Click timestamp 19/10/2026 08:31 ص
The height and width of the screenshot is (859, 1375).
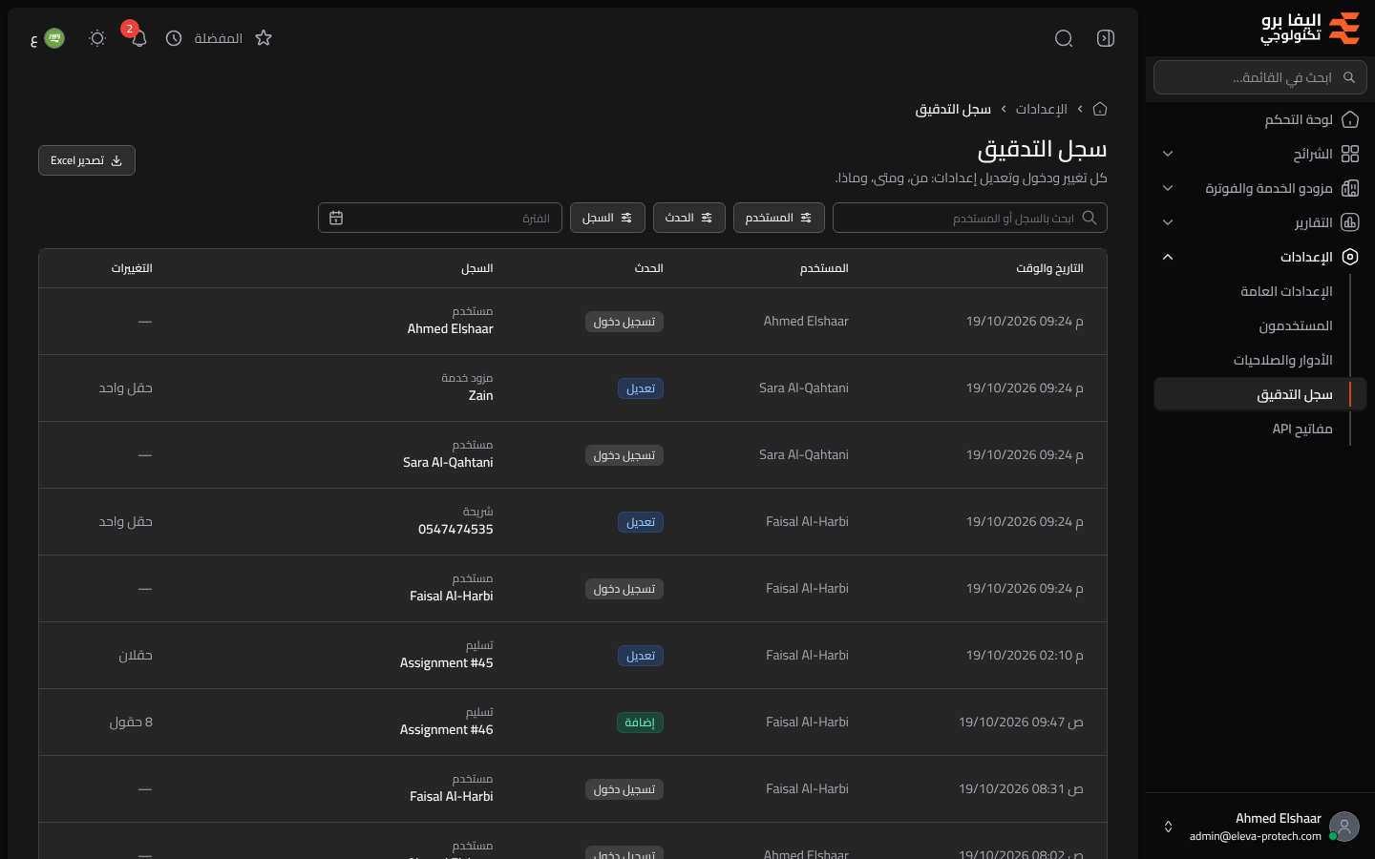click(1021, 789)
